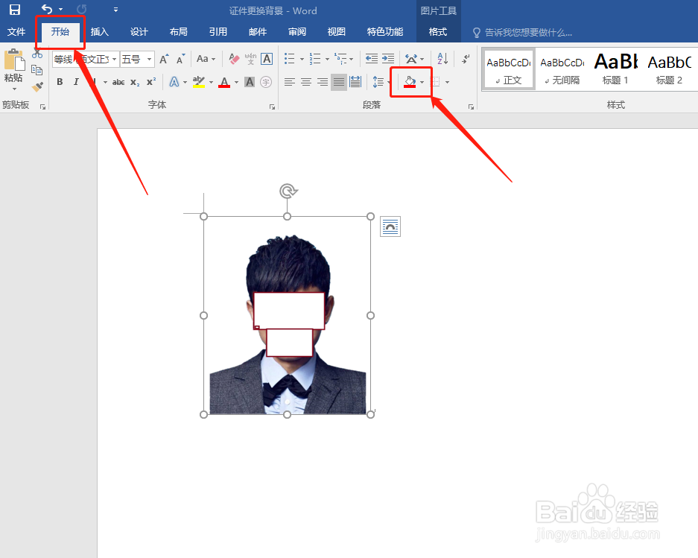Click the multilevel list icon
Image resolution: width=698 pixels, height=558 pixels.
coord(340,59)
